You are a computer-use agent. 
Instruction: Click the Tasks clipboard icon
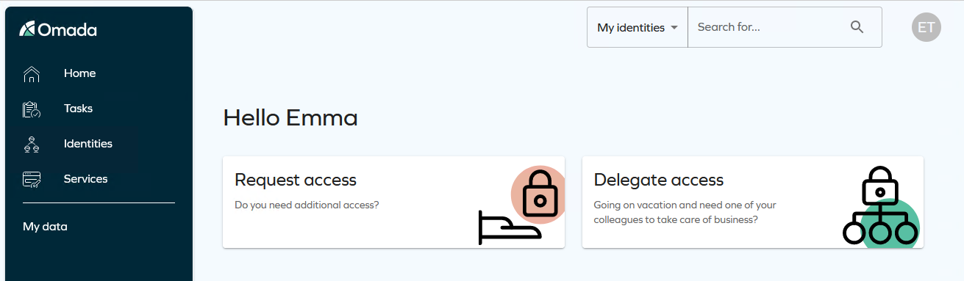32,109
